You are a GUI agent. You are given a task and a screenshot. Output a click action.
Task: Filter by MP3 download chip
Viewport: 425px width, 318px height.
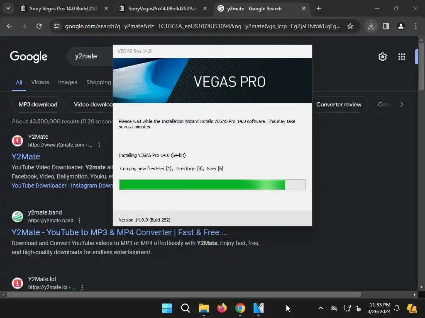click(x=38, y=104)
